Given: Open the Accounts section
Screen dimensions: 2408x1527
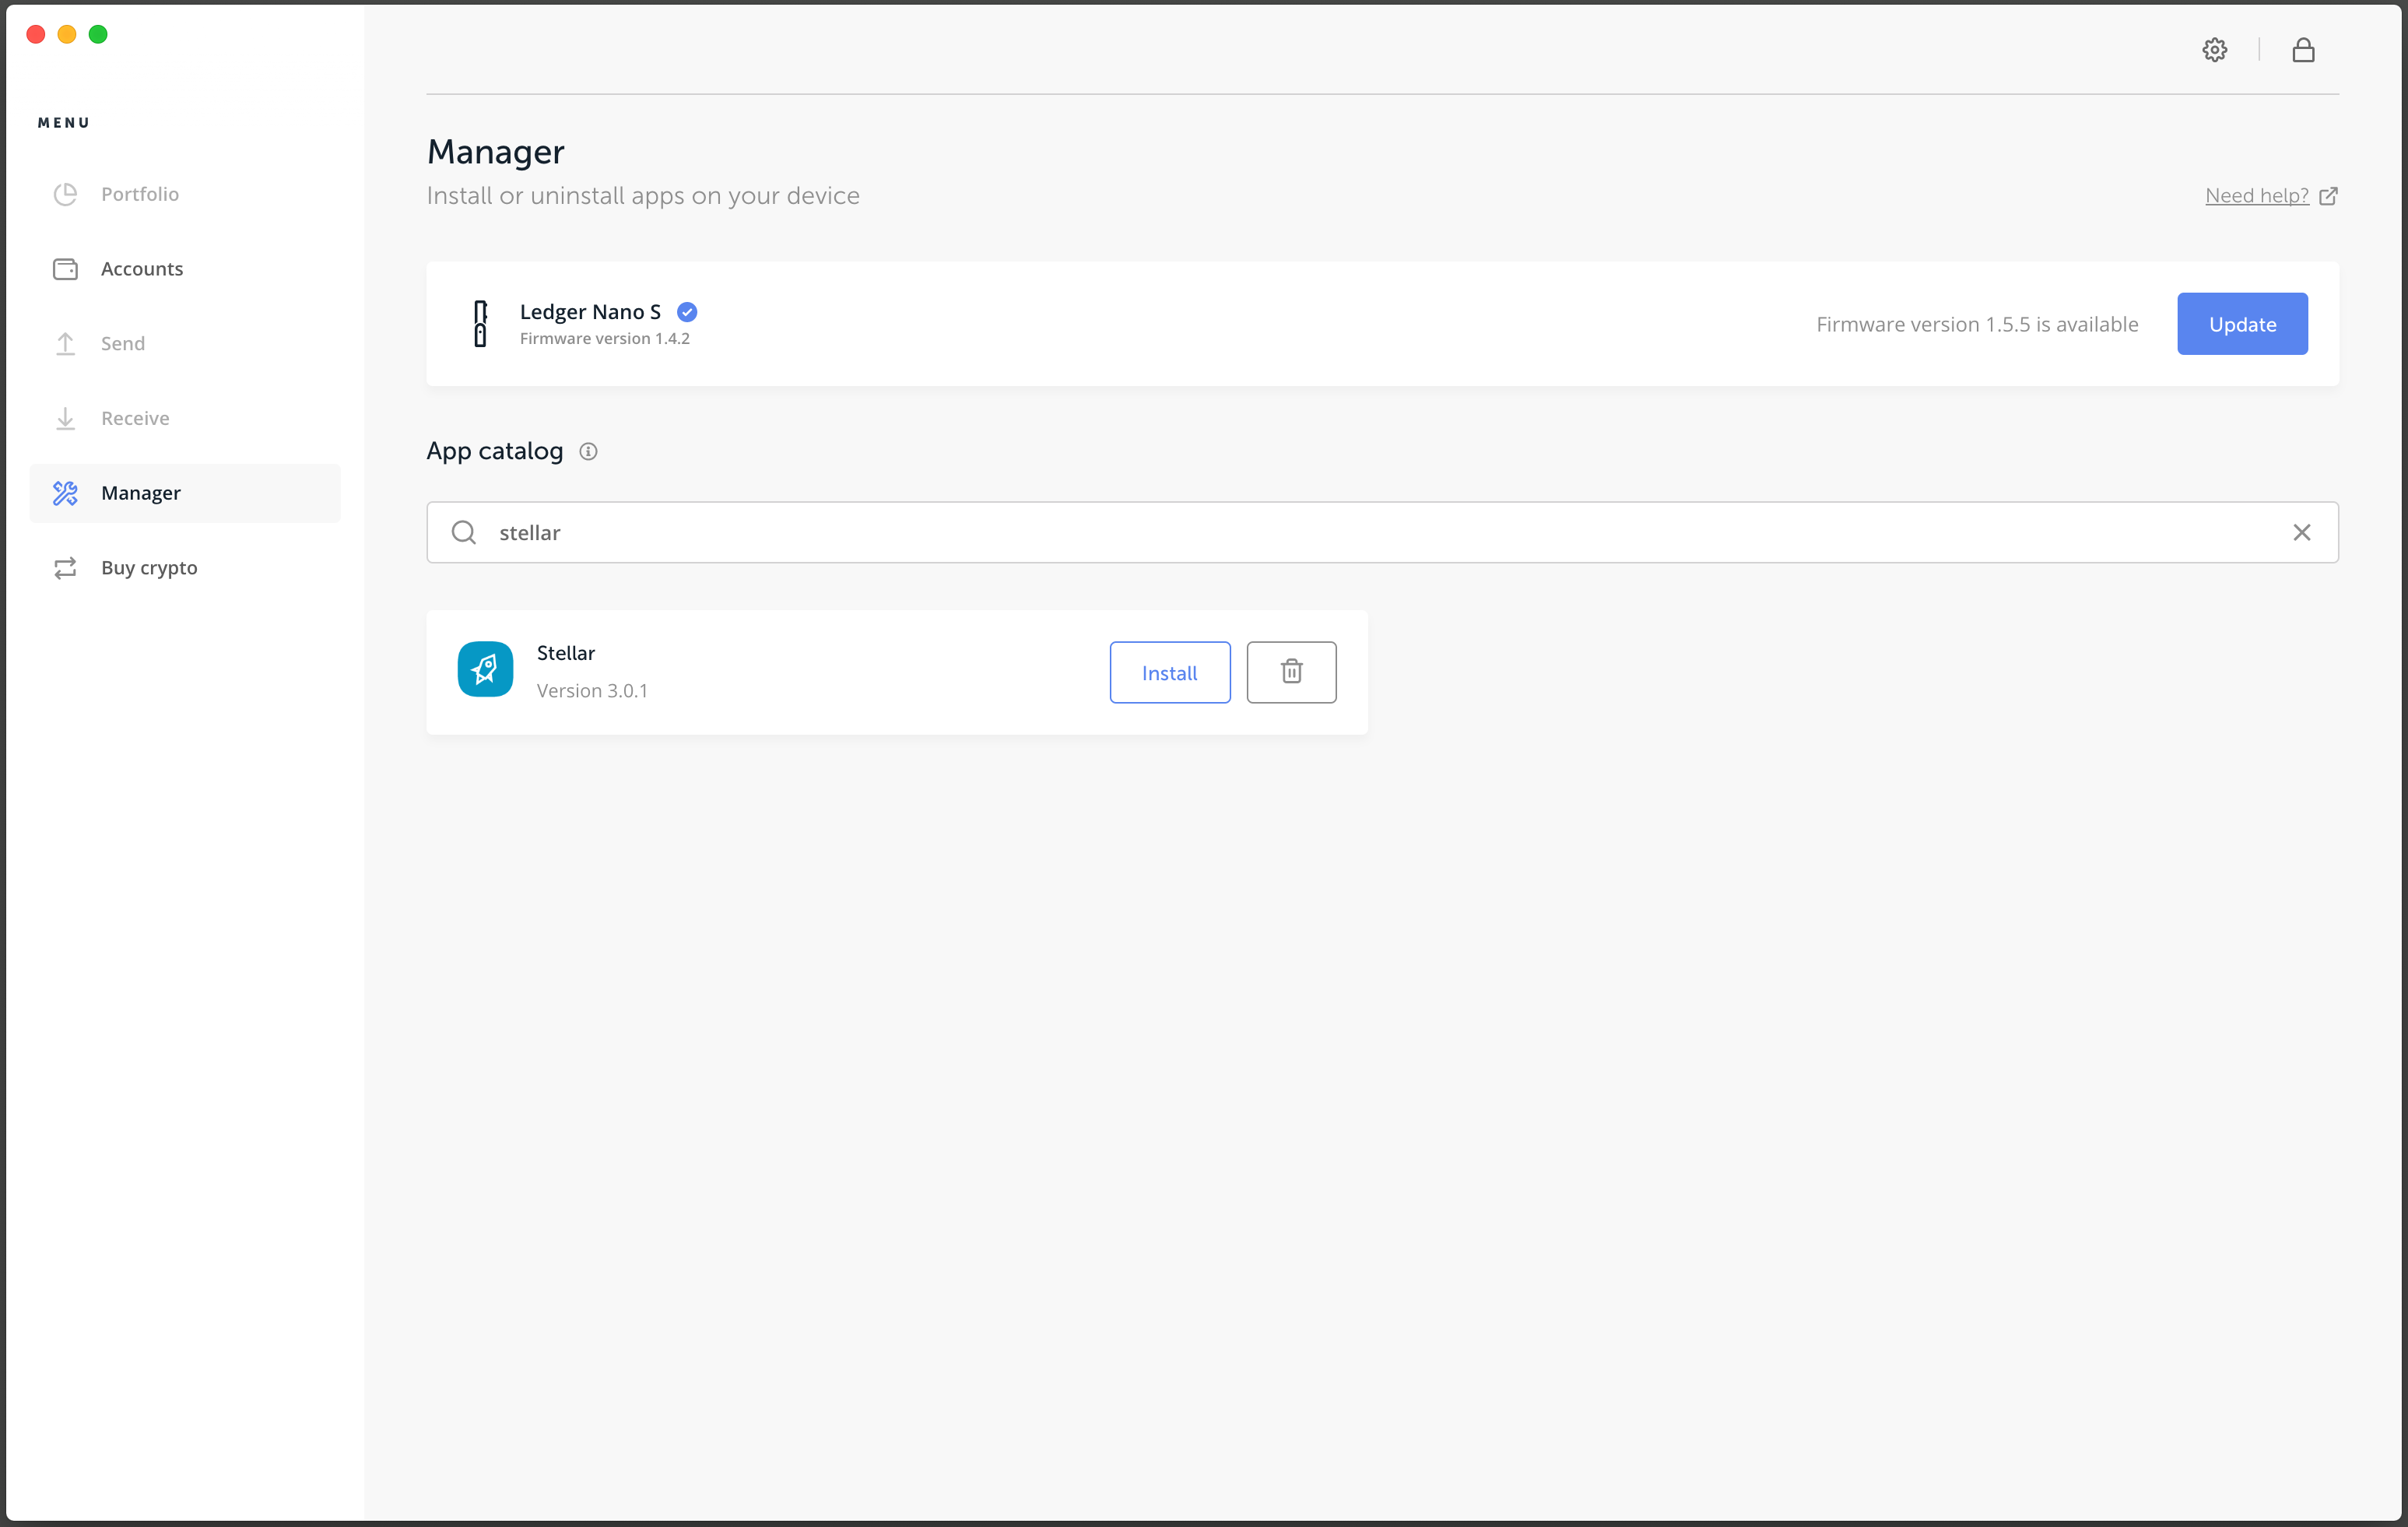Looking at the screenshot, I should click(66, 268).
